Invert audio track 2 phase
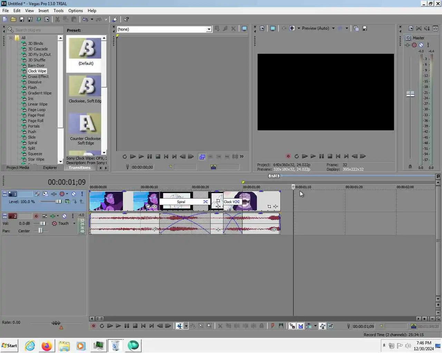This screenshot has height=353, width=442. point(45,216)
